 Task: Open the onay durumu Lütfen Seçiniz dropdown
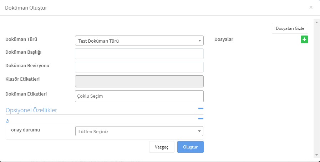[139, 131]
